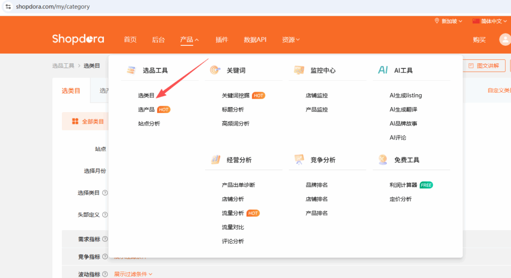Click the 选品工具 category icon
Image resolution: width=511 pixels, height=278 pixels.
pyautogui.click(x=131, y=70)
